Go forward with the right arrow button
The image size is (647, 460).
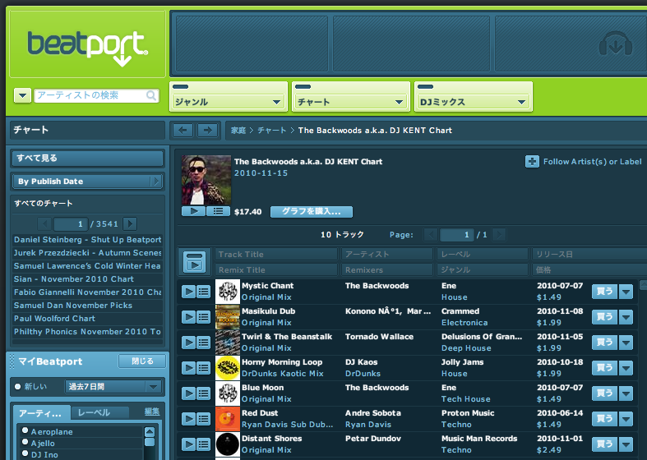(207, 131)
